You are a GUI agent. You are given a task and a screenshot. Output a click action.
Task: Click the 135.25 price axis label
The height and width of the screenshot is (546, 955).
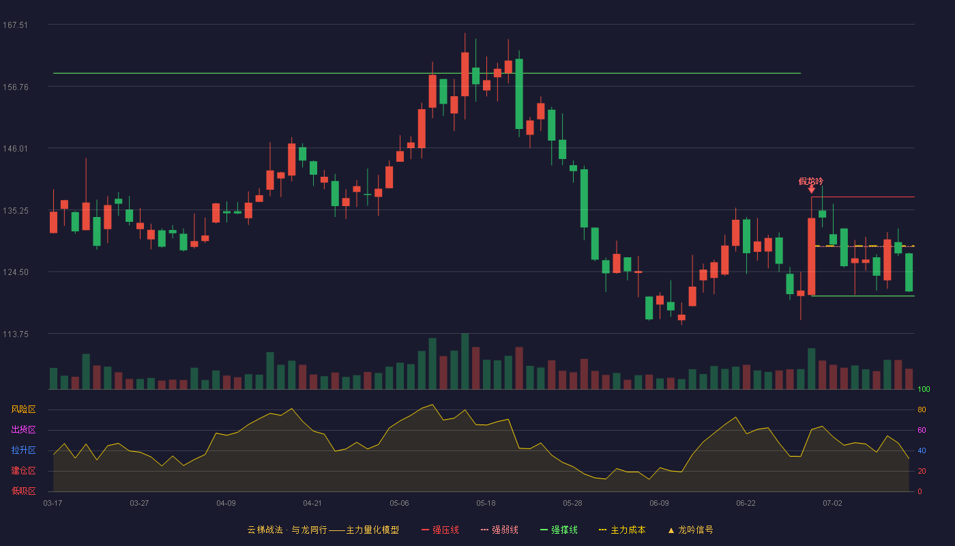(15, 210)
